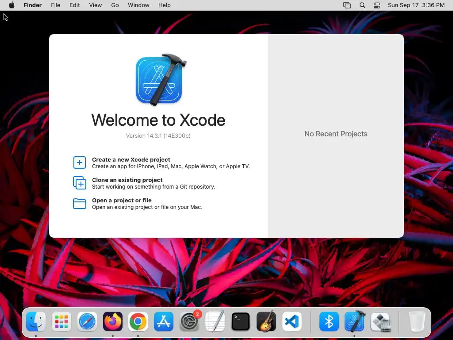Click the Welcome to Xcode heading

158,120
